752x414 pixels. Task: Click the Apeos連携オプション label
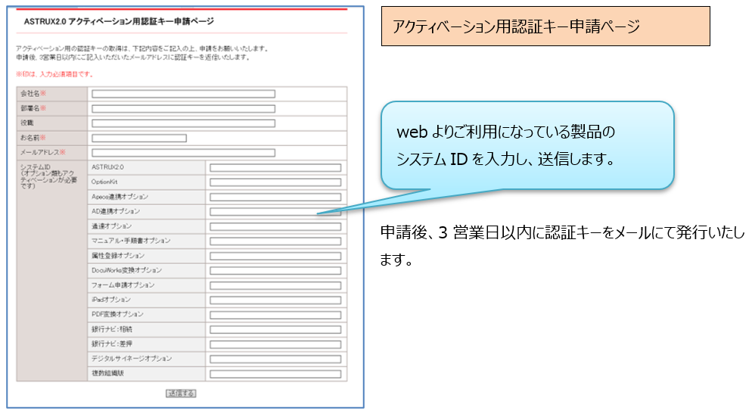(x=120, y=197)
